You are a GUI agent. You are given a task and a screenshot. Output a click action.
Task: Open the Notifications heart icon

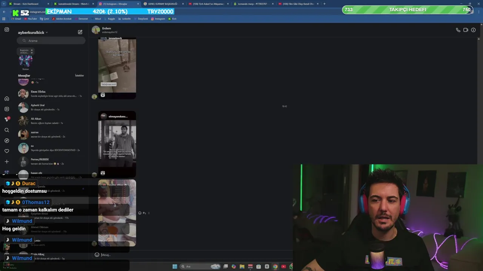(x=7, y=151)
